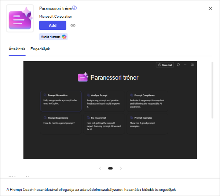Click the chat icon on Fix my prompt card
The width and height of the screenshot is (220, 196).
88,118
